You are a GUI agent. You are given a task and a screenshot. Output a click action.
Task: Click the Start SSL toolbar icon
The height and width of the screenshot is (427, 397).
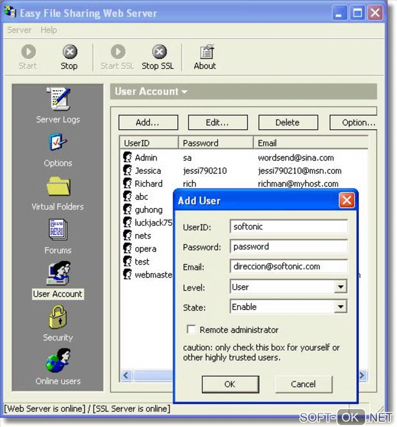(x=118, y=52)
